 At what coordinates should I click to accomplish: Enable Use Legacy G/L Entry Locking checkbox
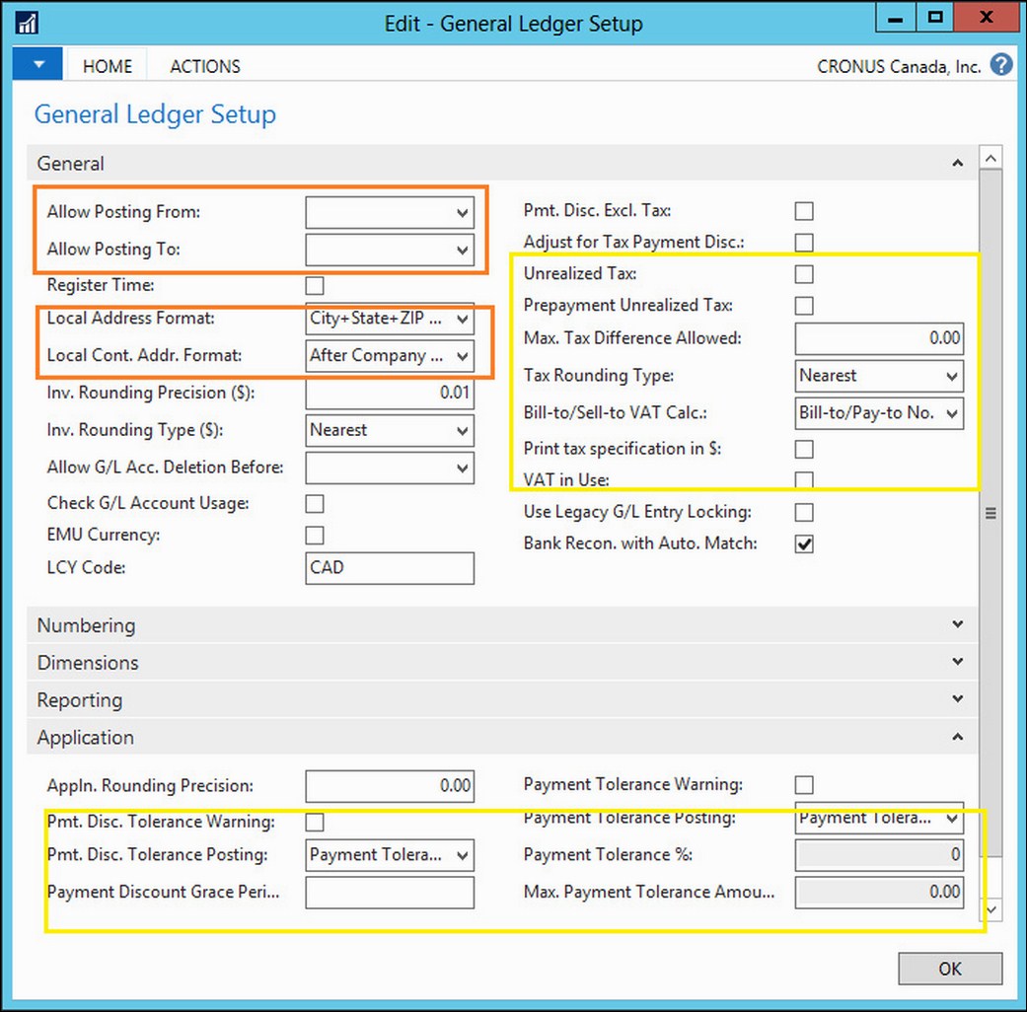click(x=804, y=512)
